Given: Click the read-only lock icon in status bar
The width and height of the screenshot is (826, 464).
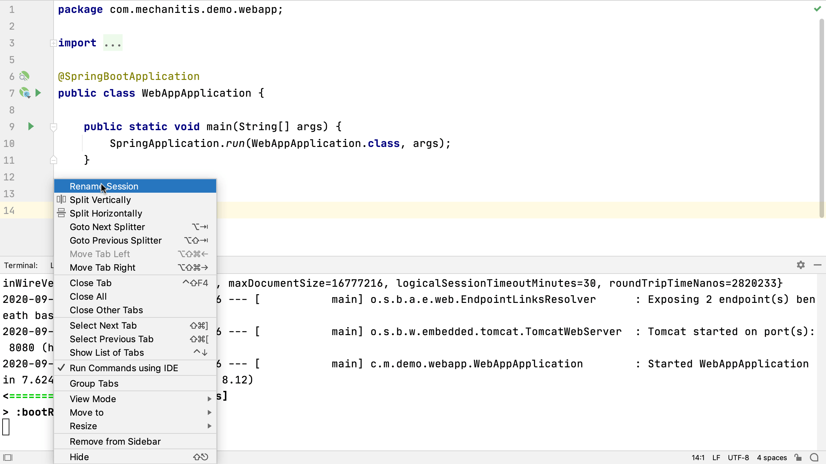Looking at the screenshot, I should 798,457.
